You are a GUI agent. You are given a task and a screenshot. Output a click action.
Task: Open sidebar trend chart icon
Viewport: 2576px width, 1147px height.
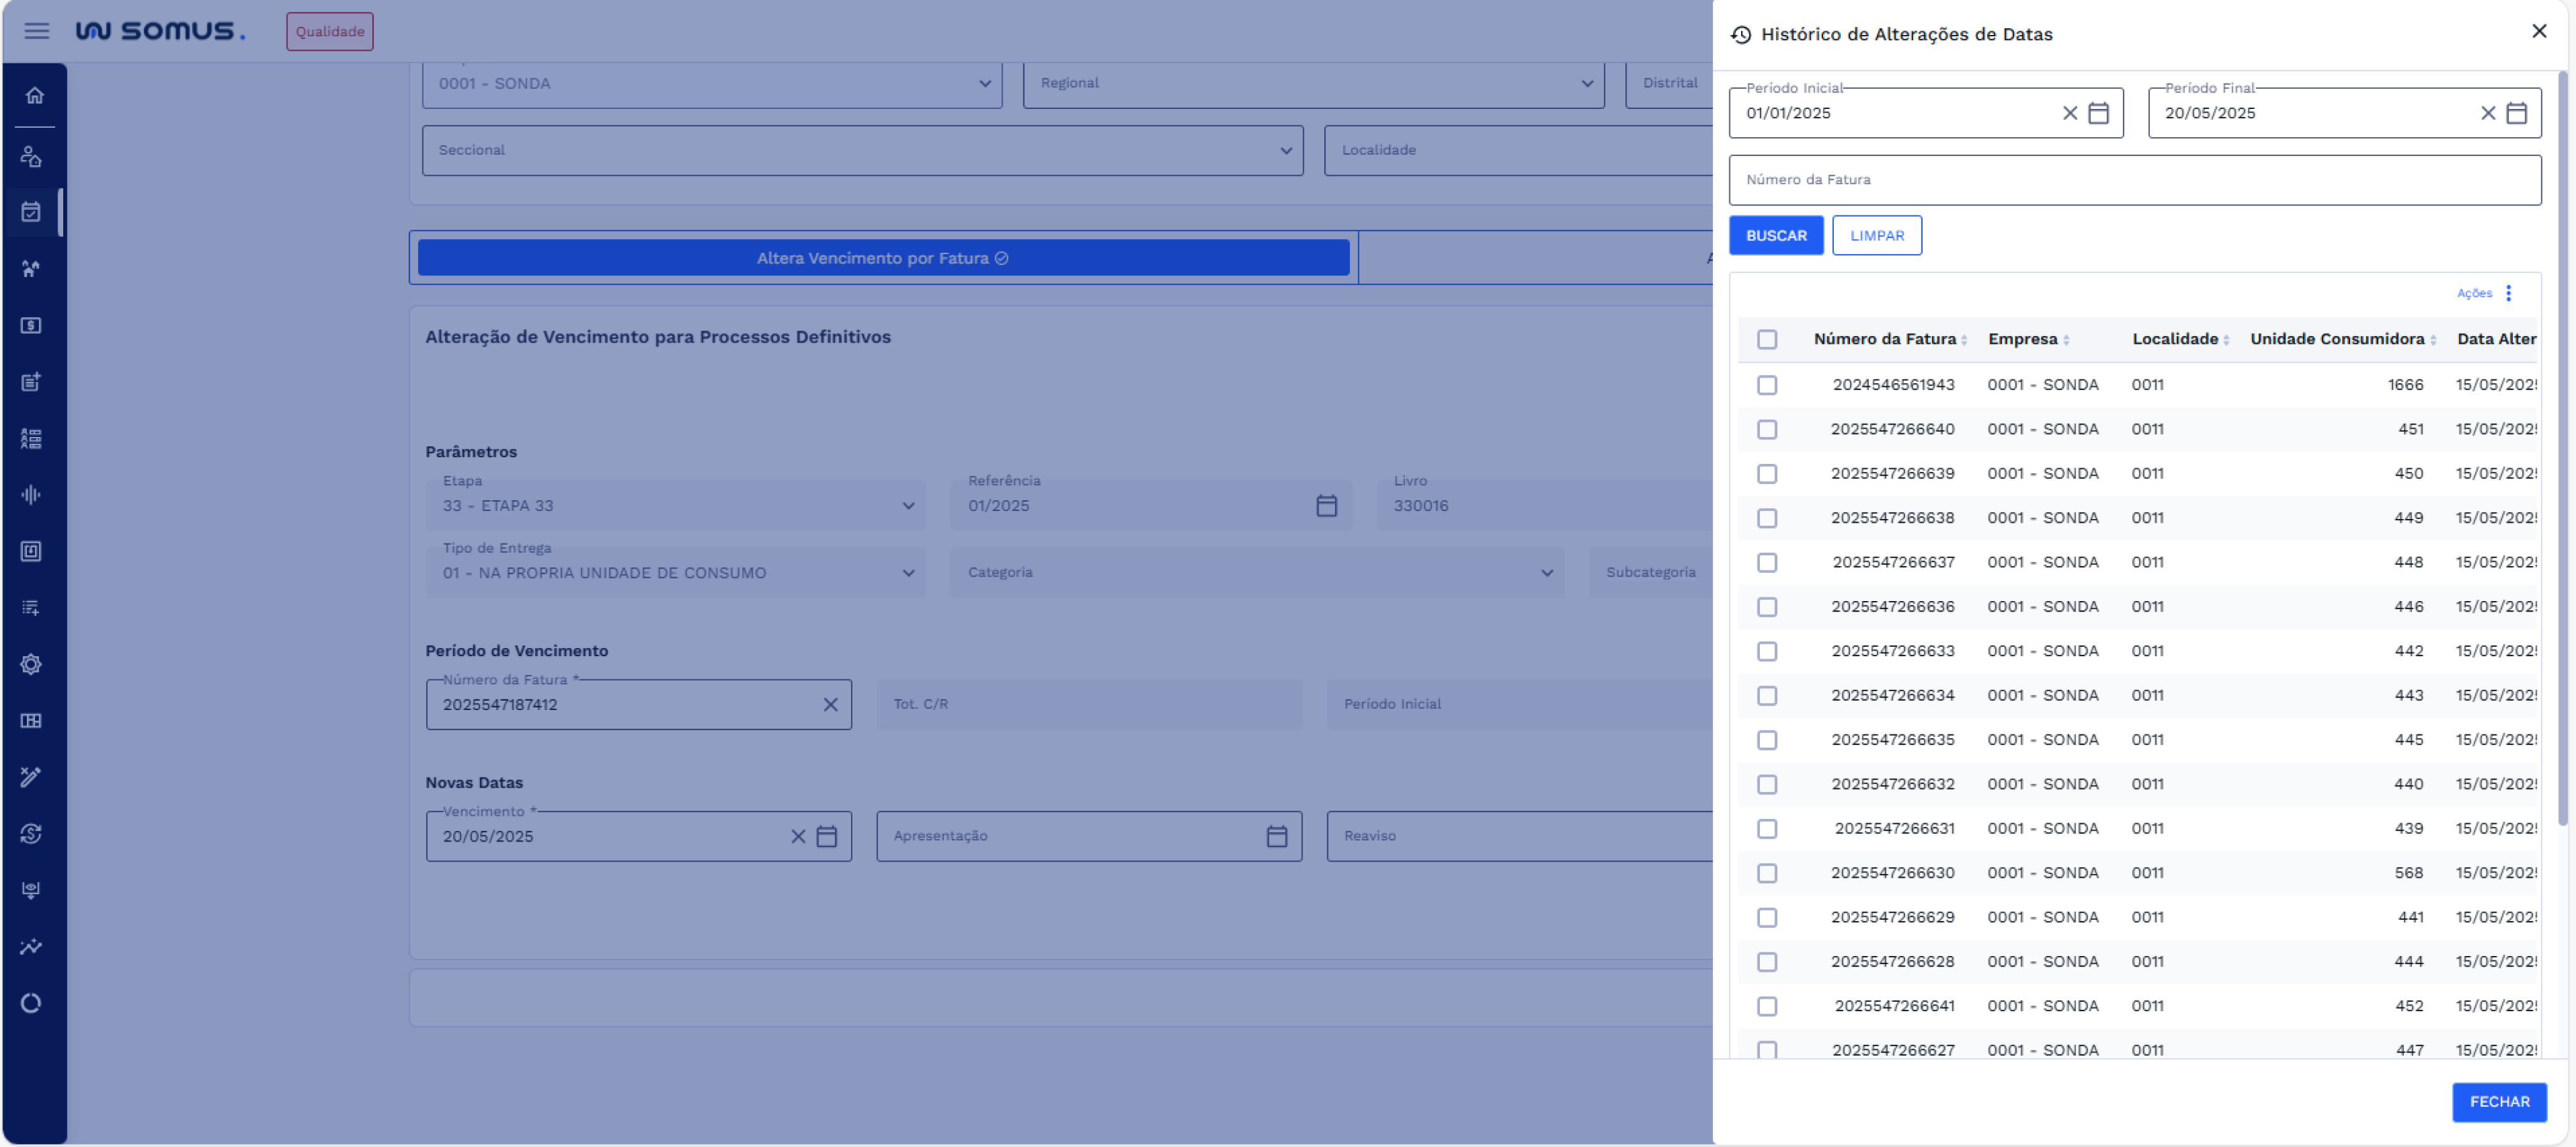pos(31,946)
